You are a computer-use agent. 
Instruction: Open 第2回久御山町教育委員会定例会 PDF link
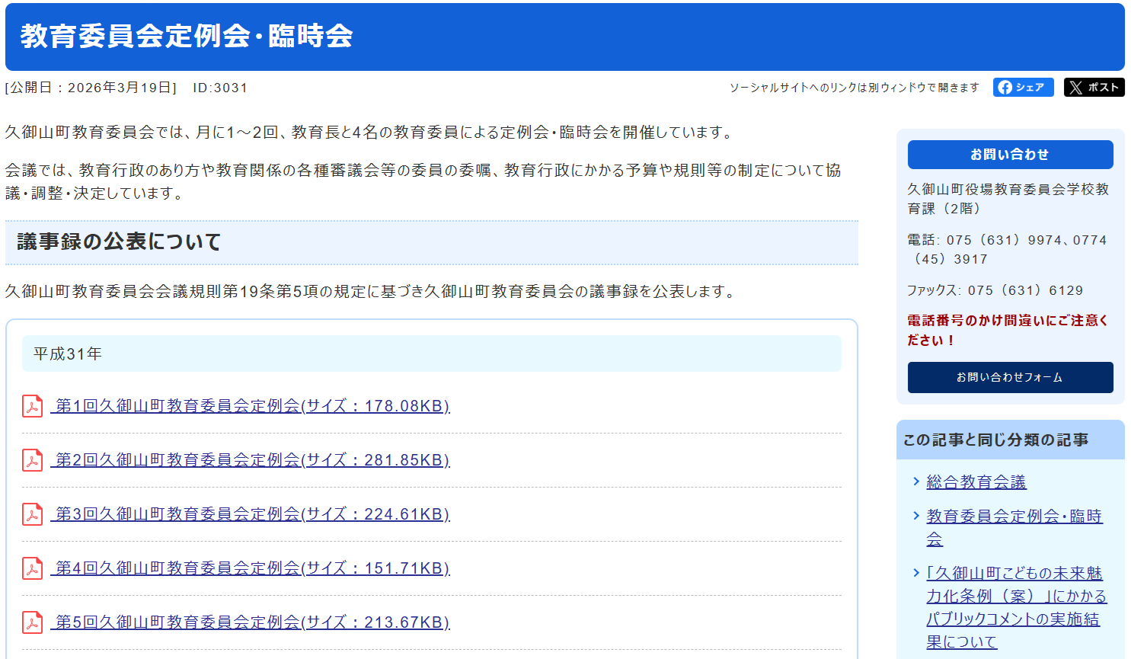[251, 460]
